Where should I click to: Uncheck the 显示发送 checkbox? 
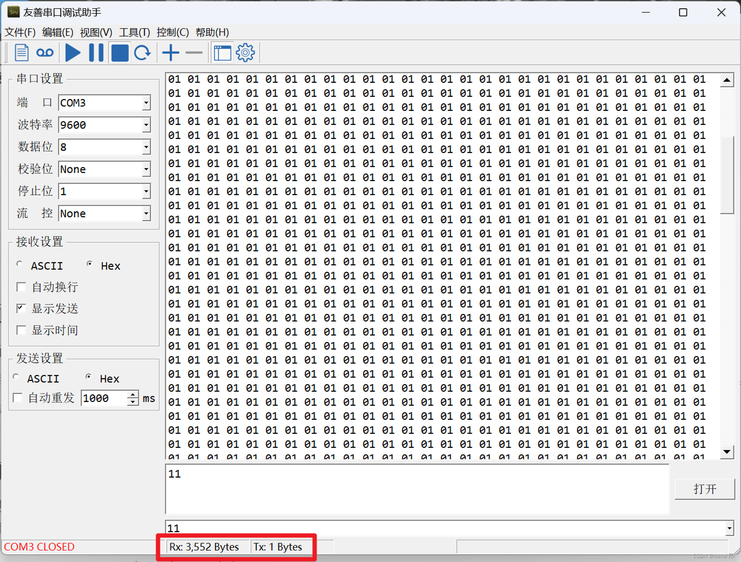click(x=21, y=309)
